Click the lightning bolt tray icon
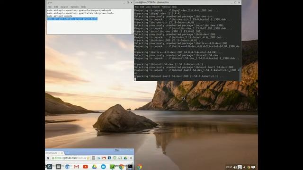 coord(244,167)
